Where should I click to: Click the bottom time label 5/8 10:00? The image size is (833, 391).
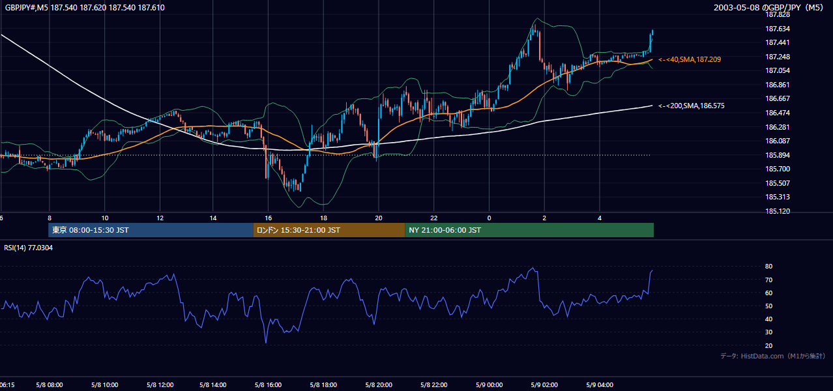(104, 385)
